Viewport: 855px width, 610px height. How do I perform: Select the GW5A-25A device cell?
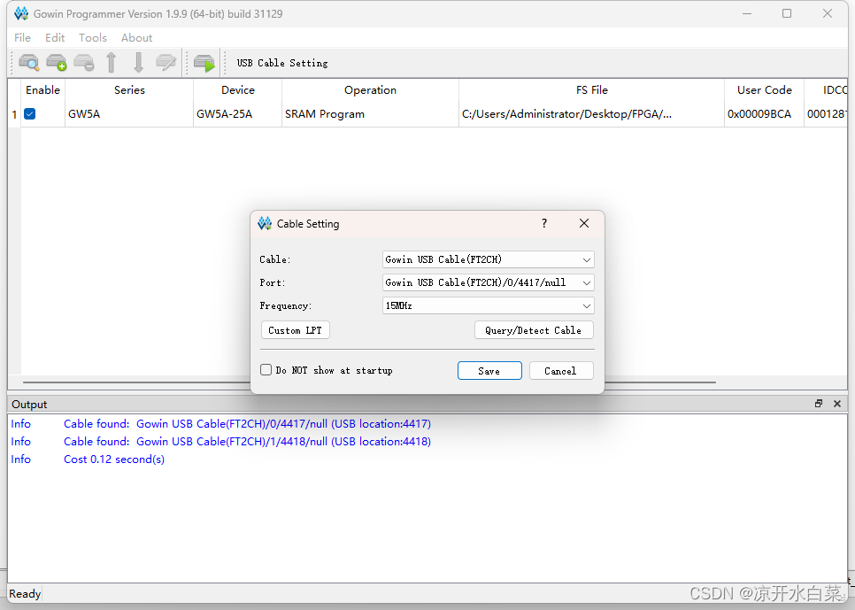[x=238, y=114]
